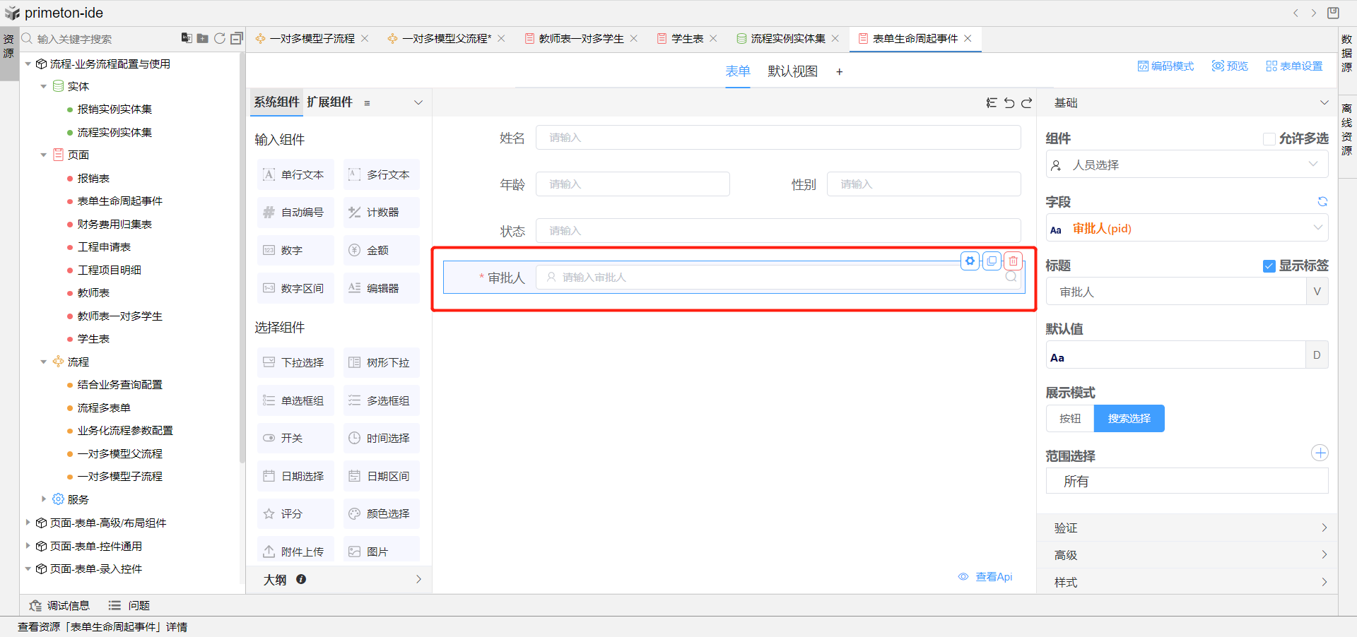Open the 字段 dropdown showing 审批人(pid)
The height and width of the screenshot is (637, 1357).
tap(1186, 228)
